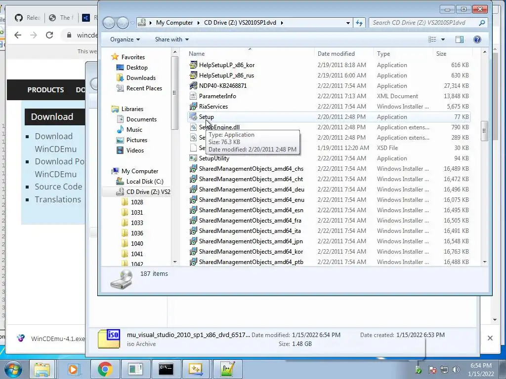
Task: Reload the Chrome page behind Explorer
Action: pos(49,35)
